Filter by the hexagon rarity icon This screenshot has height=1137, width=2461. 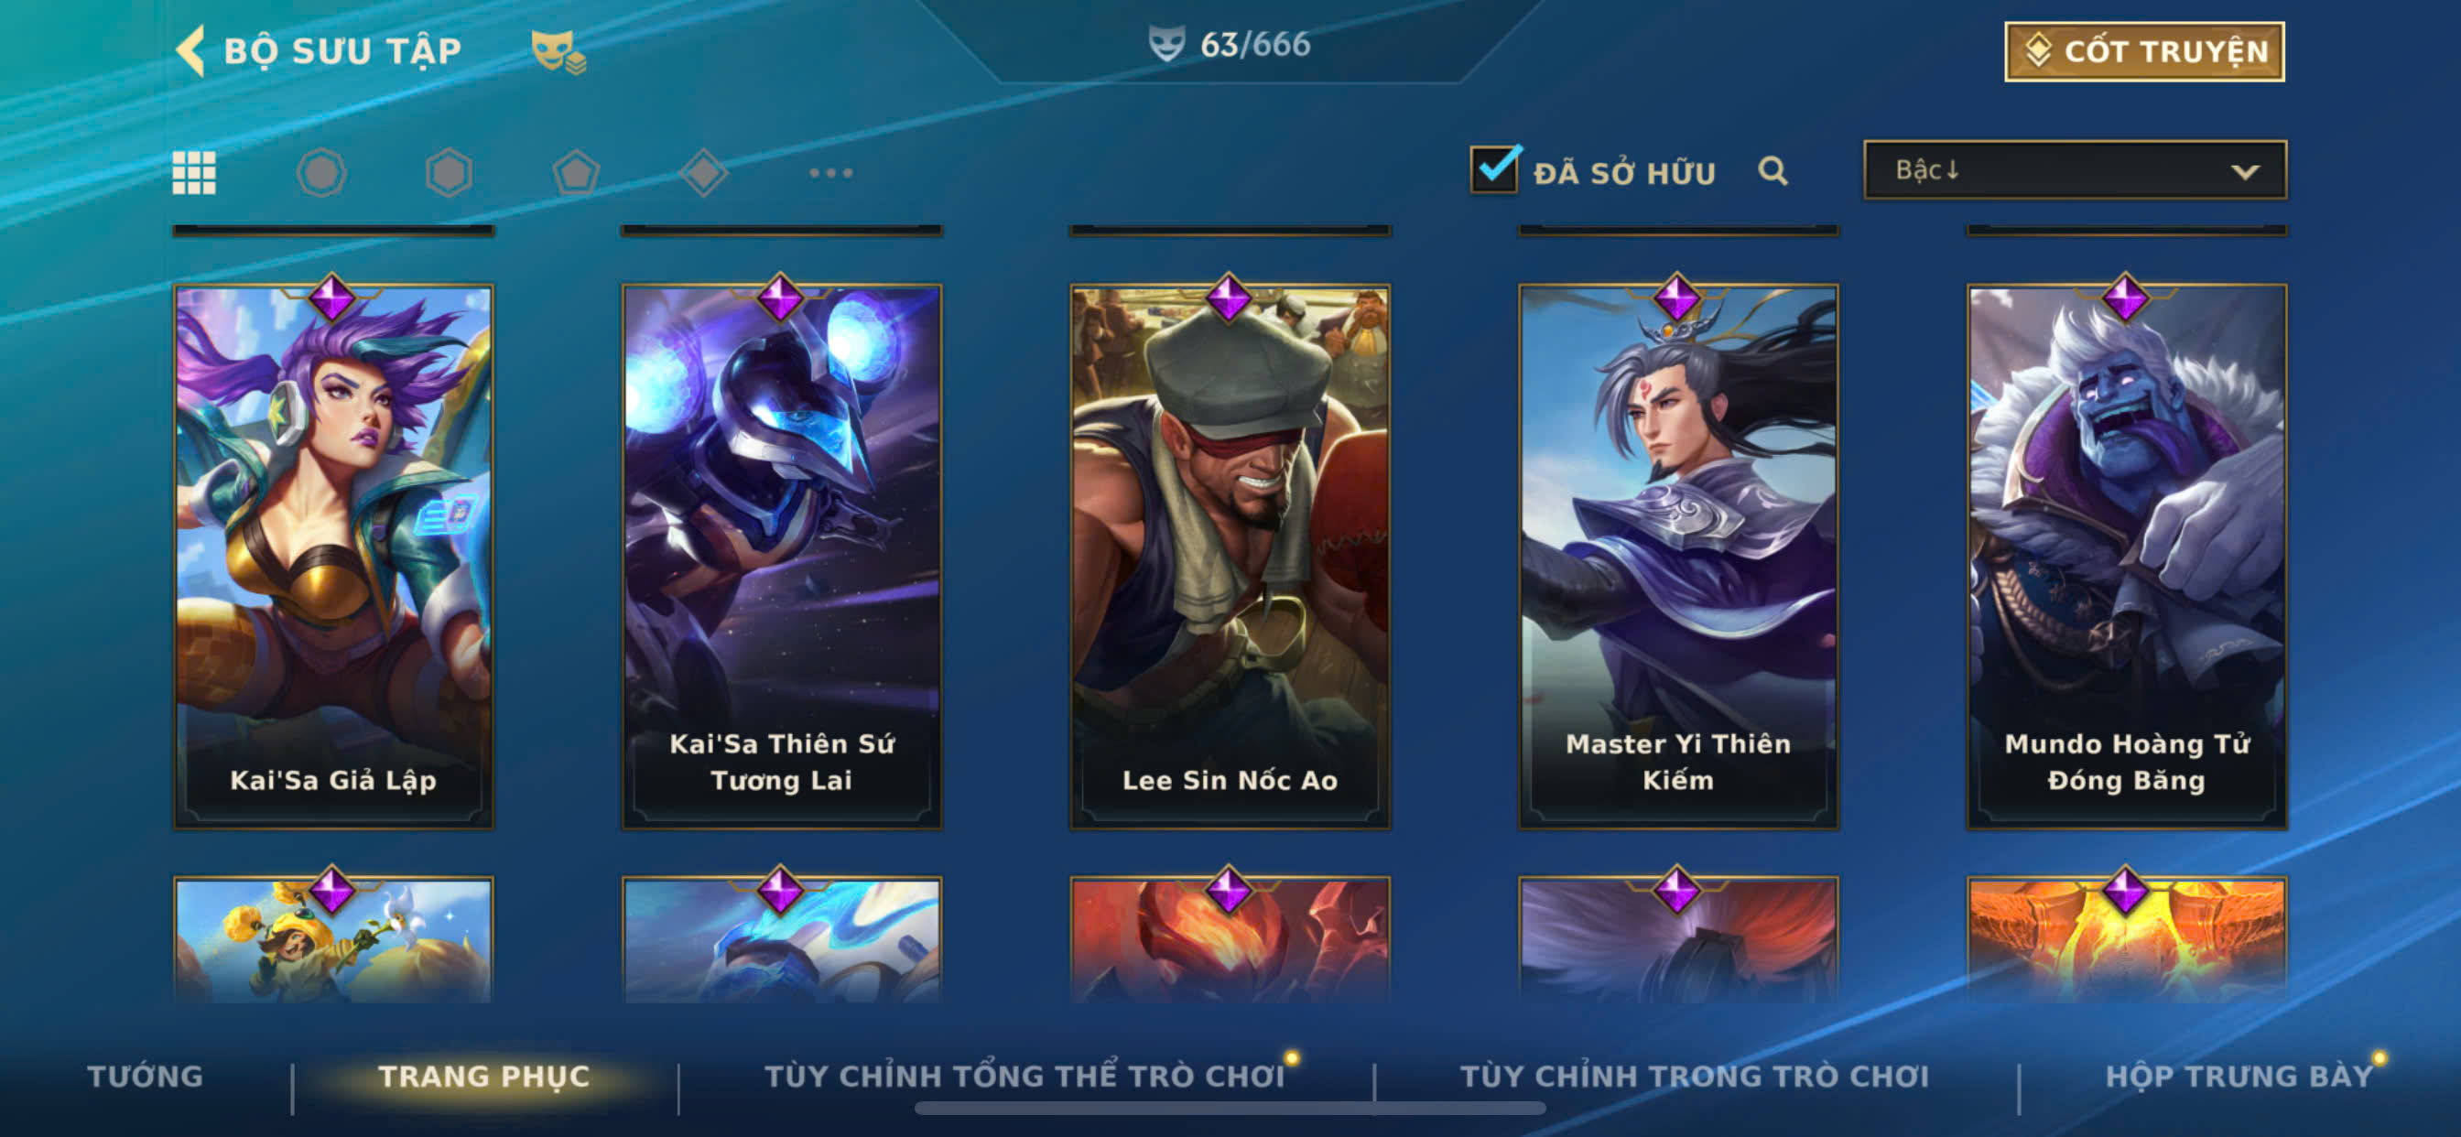448,173
